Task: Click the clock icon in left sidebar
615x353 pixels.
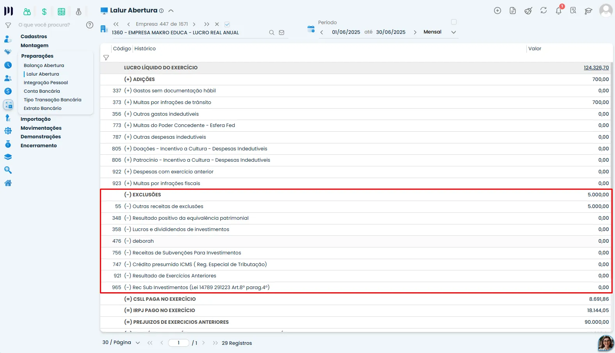Action: (x=8, y=65)
